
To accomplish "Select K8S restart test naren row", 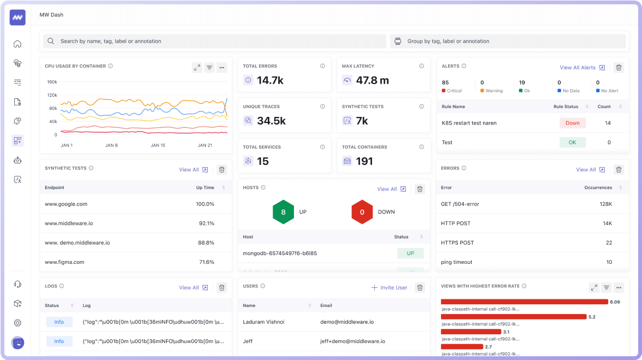I will click(x=533, y=123).
